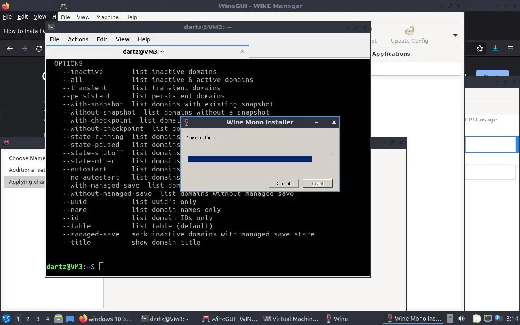520x325 pixels.
Task: Cancel the Wine Mono download
Action: coord(283,184)
